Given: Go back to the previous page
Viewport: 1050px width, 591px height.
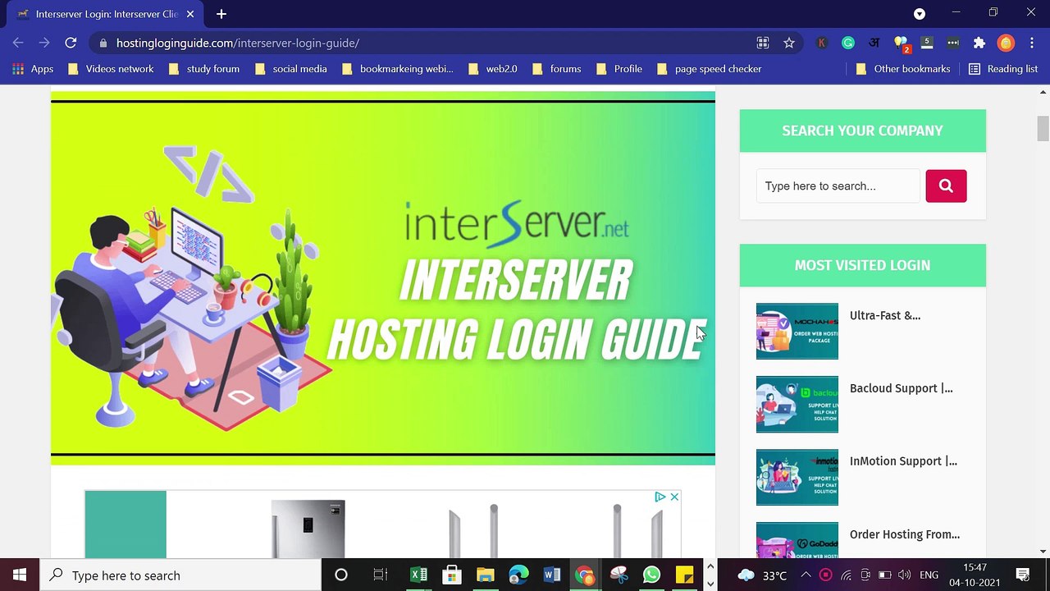Looking at the screenshot, I should click(x=18, y=43).
